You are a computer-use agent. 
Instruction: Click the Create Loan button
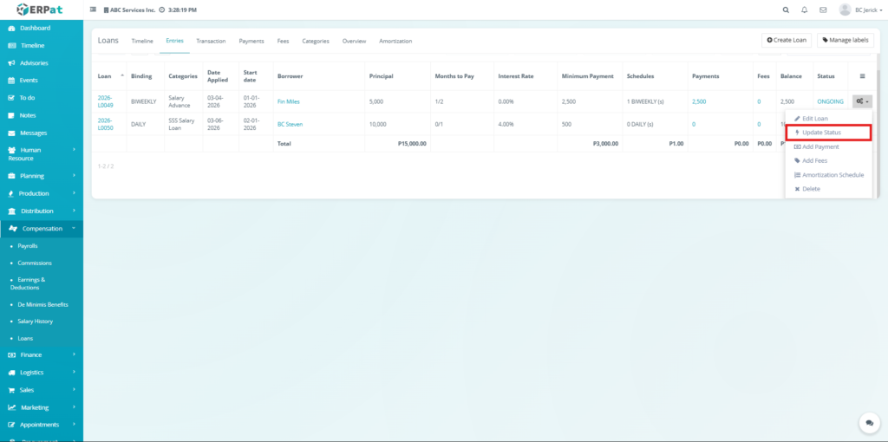(787, 41)
